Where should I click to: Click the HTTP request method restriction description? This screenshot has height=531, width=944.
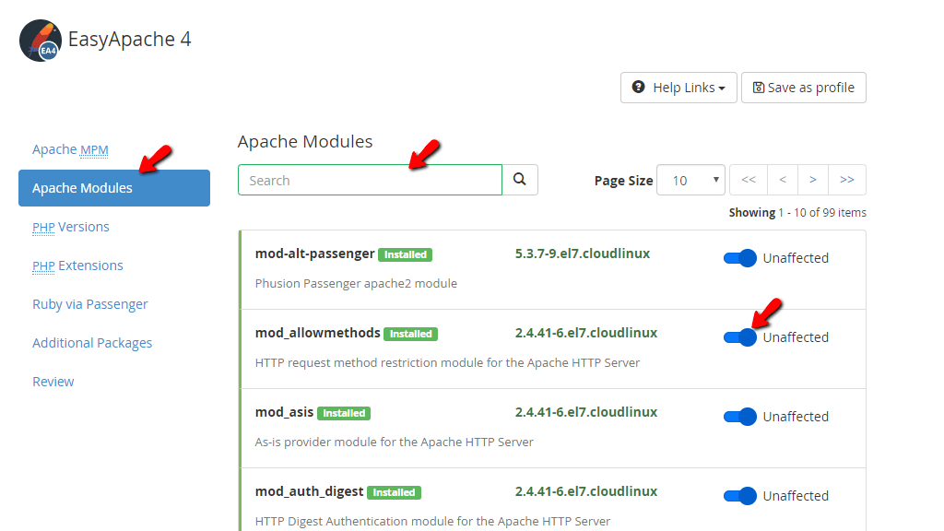point(447,363)
